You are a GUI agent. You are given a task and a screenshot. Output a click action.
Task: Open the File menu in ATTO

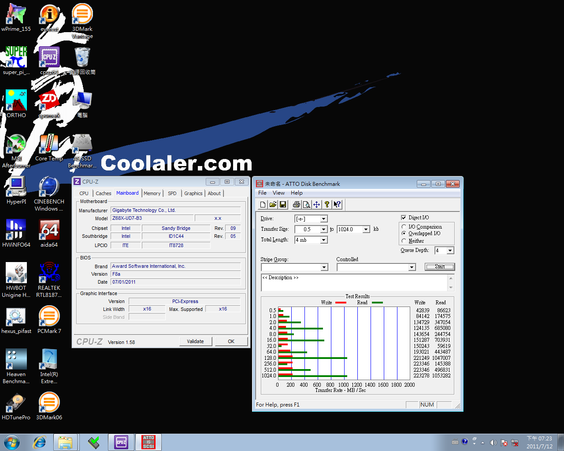tap(262, 193)
